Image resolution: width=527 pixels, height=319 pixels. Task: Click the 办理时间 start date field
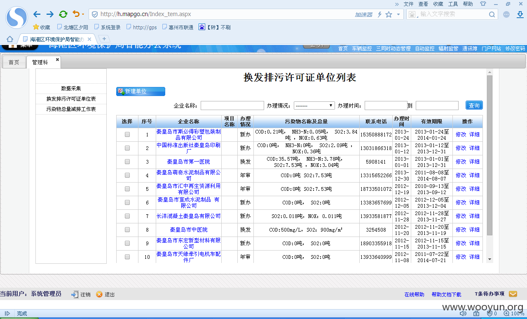386,106
